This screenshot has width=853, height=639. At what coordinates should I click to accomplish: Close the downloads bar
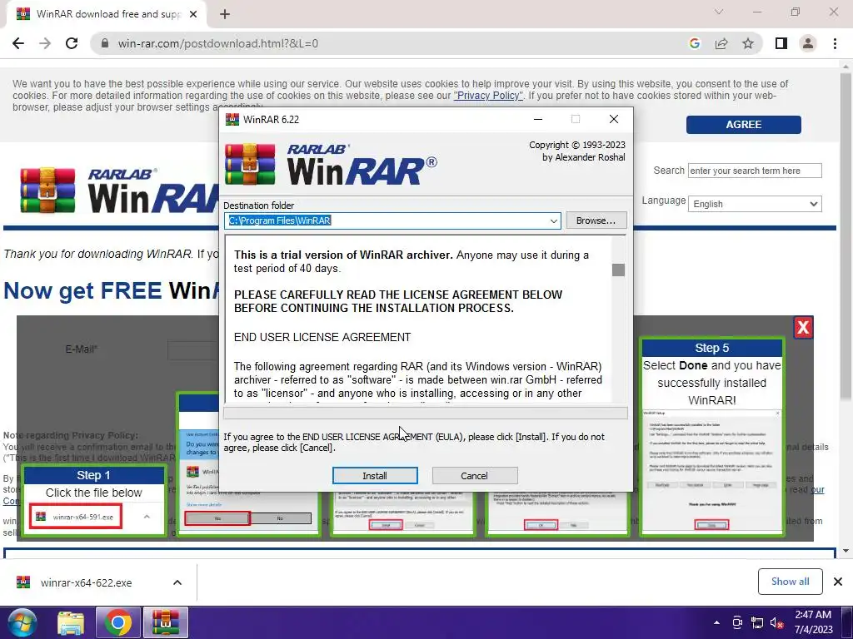[838, 582]
